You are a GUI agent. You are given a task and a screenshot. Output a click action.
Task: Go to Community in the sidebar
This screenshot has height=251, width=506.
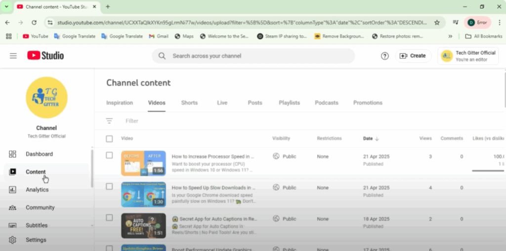tap(40, 208)
